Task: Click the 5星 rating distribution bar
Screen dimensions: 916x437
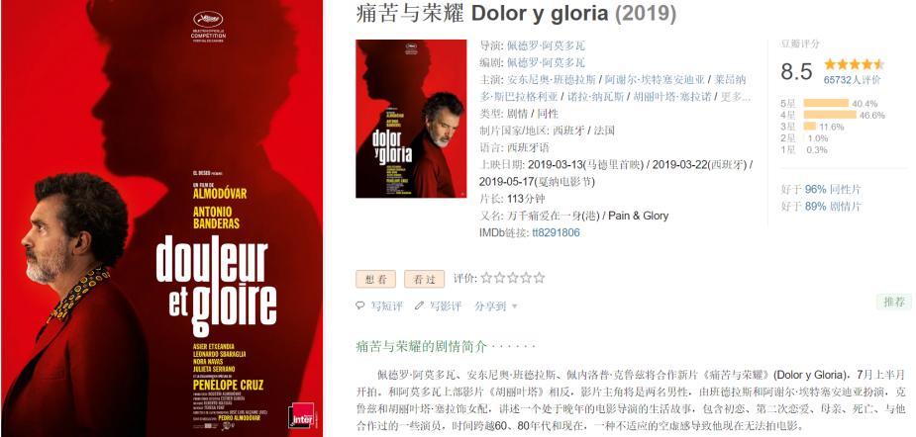Action: [826, 103]
